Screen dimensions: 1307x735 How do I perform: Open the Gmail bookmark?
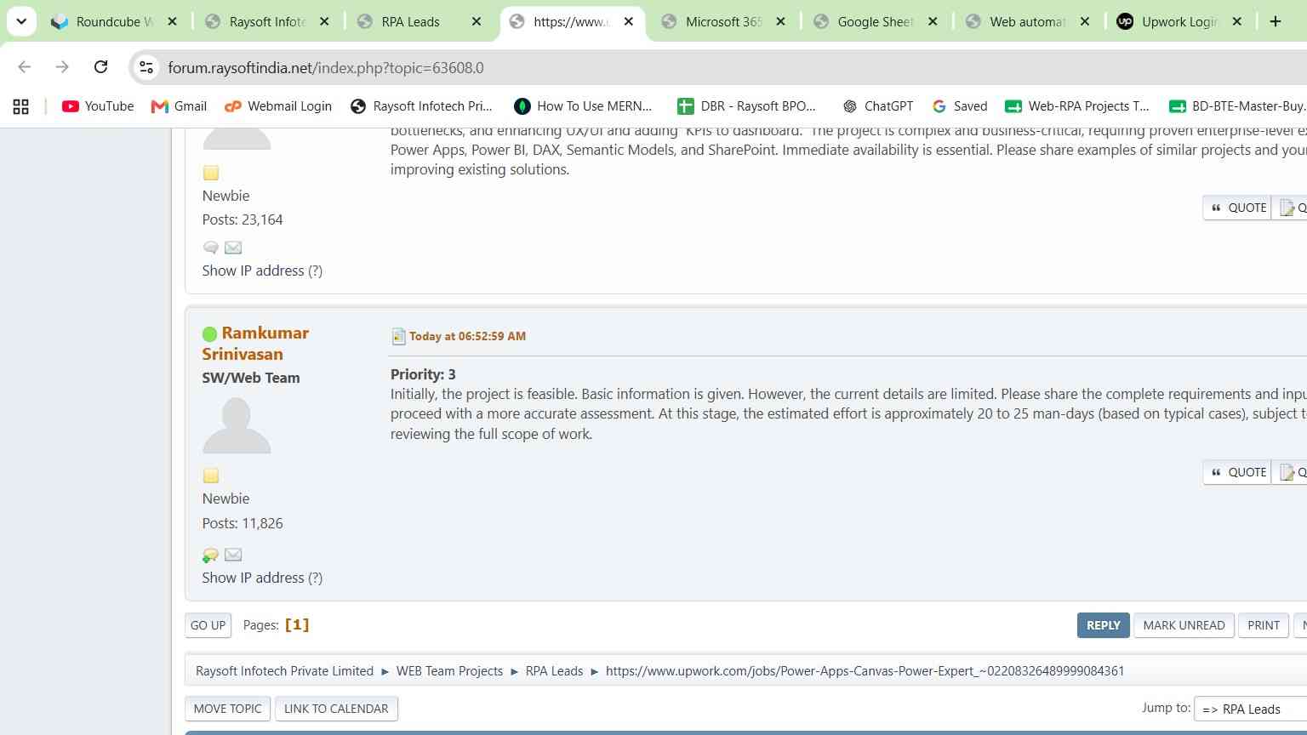pyautogui.click(x=179, y=106)
